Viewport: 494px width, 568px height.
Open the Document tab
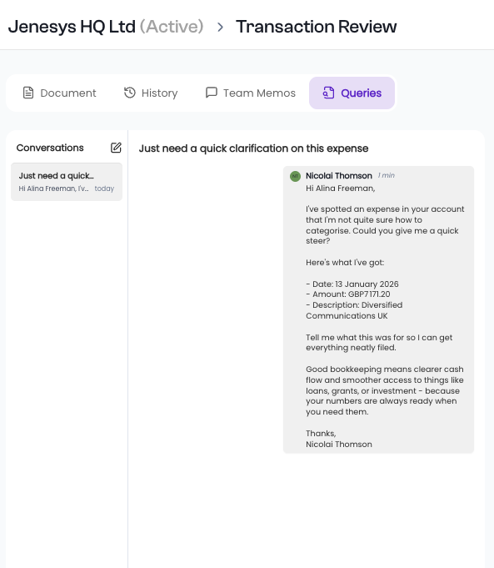click(59, 93)
